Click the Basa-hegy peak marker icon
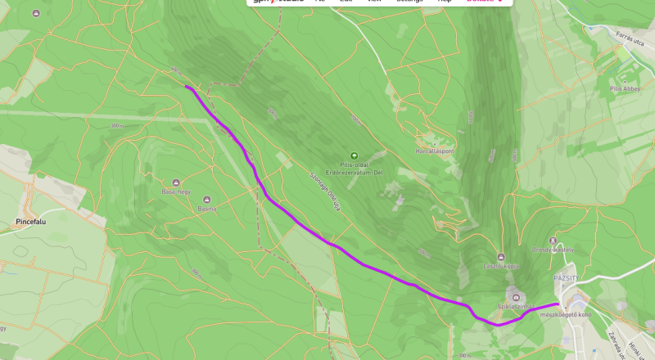This screenshot has height=360, width=655. (x=176, y=183)
